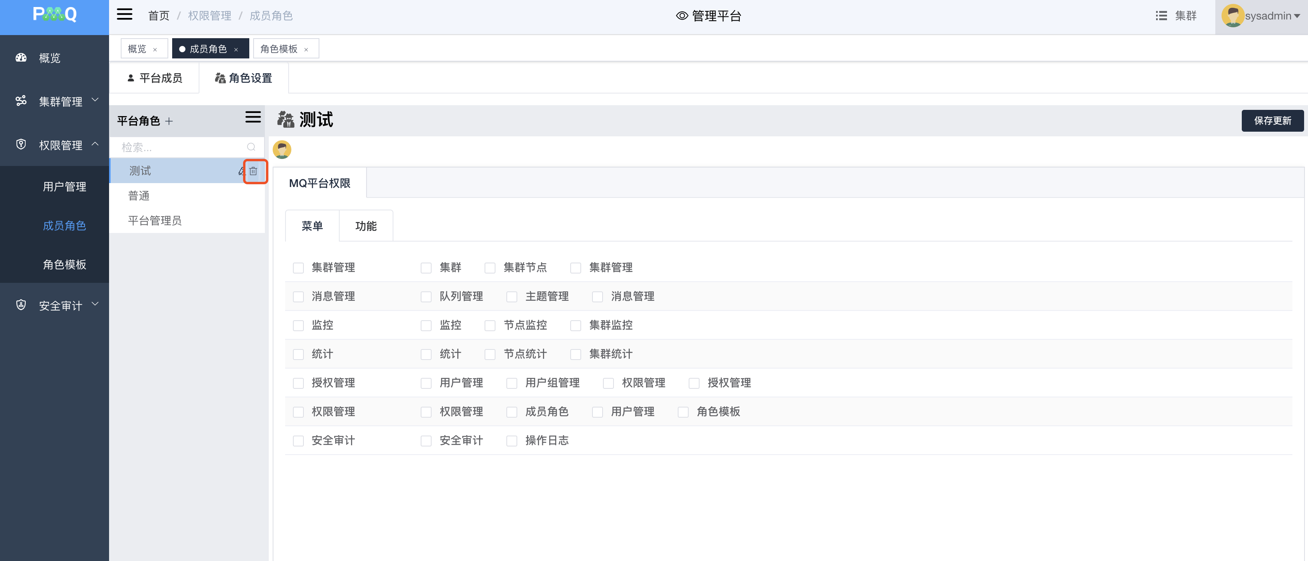The width and height of the screenshot is (1308, 561).
Task: Tick the 操作日志 checkbox
Action: [x=511, y=441]
